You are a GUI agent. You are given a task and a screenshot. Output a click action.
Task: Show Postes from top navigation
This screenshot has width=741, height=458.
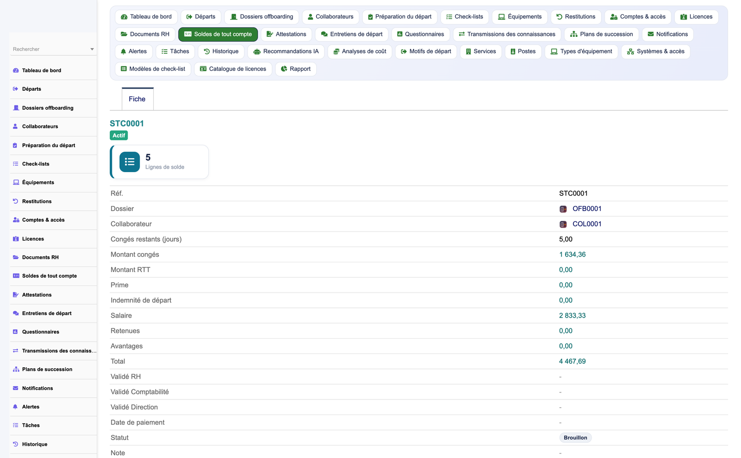point(523,52)
